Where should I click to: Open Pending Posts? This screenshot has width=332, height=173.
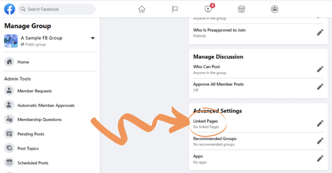pos(31,134)
